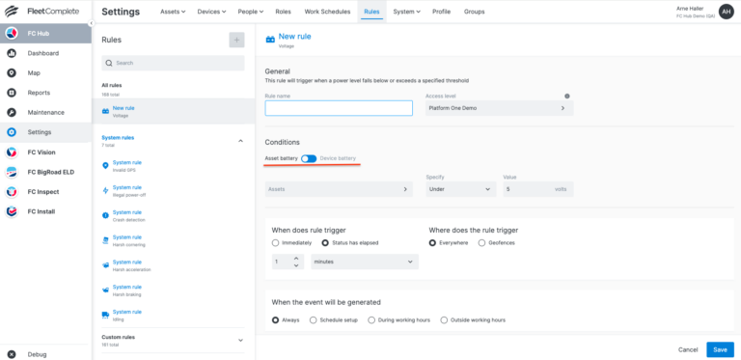Select the Geofences radio option
Image resolution: width=741 pixels, height=360 pixels.
[x=481, y=243]
